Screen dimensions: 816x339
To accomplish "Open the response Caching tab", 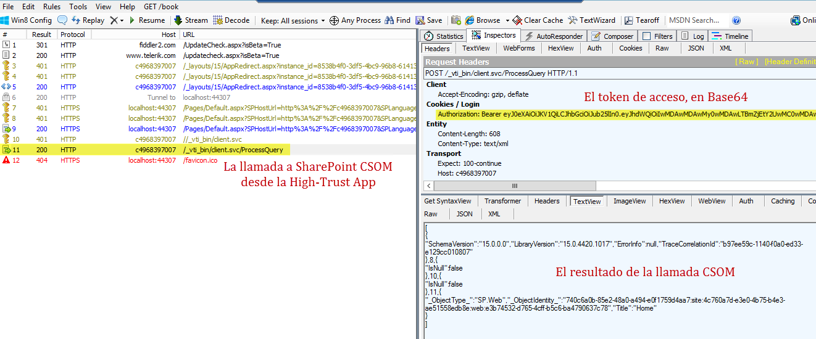I will tap(783, 201).
